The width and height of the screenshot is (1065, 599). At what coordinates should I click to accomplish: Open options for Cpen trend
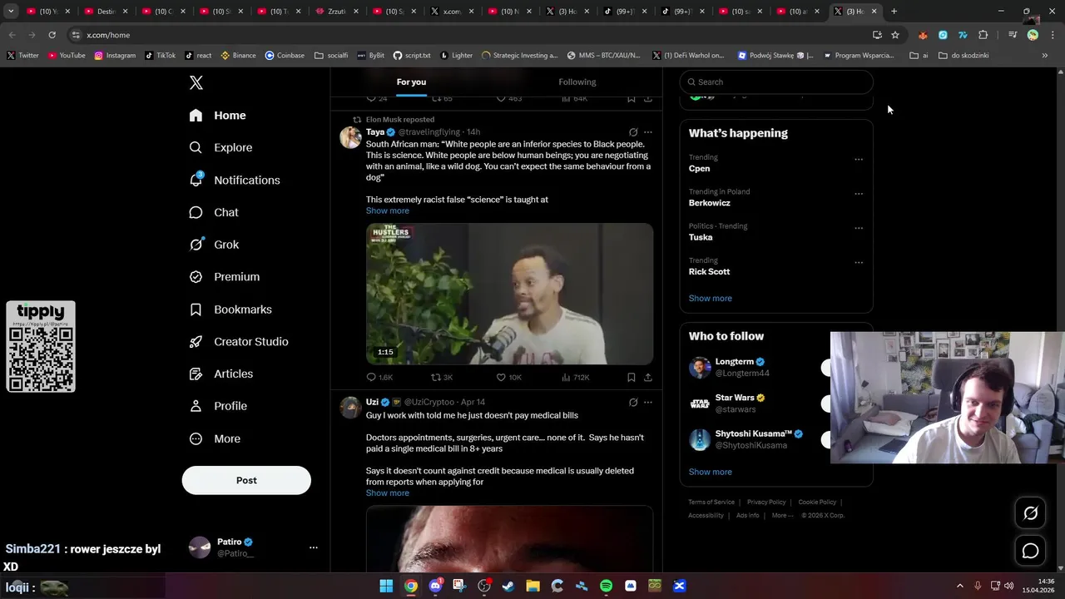[859, 159]
